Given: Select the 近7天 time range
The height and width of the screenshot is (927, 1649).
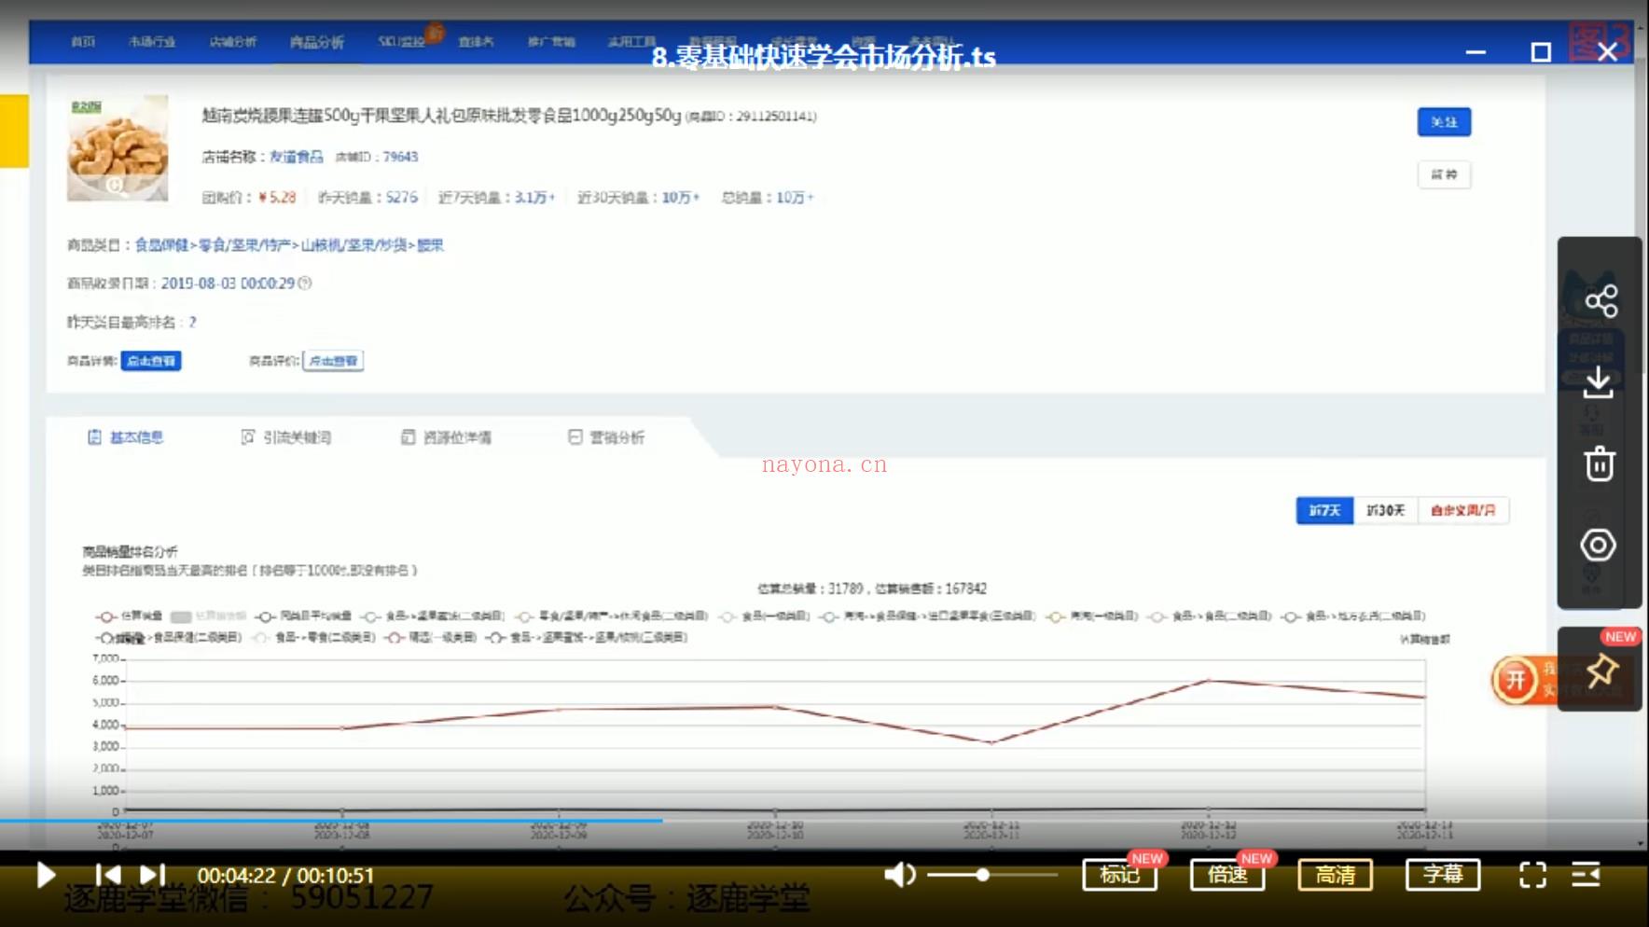Looking at the screenshot, I should click(1324, 510).
